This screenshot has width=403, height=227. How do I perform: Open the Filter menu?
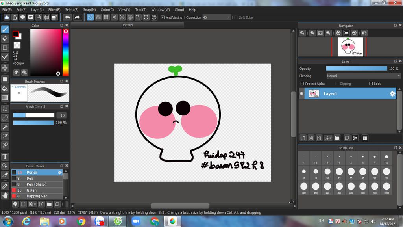point(54,9)
